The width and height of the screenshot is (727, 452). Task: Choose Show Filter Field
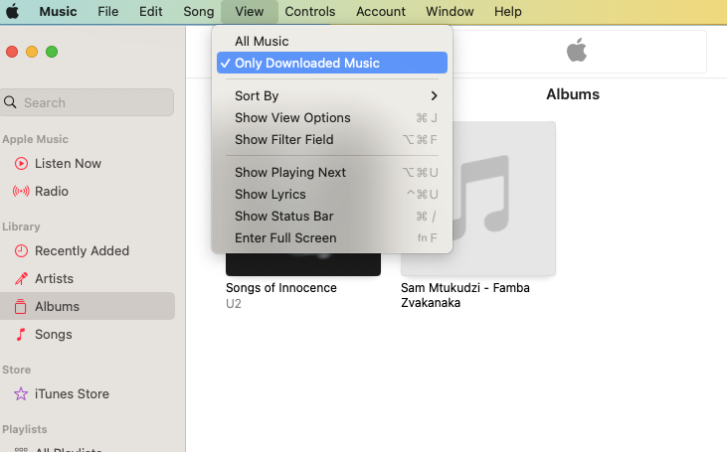coord(331,139)
